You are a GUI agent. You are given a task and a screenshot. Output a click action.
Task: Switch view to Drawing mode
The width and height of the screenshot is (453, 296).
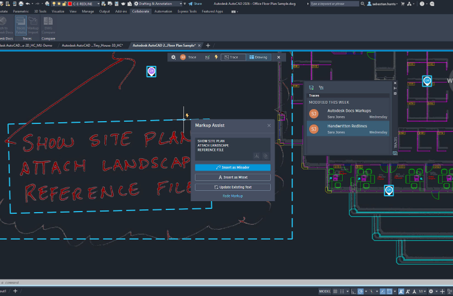259,57
